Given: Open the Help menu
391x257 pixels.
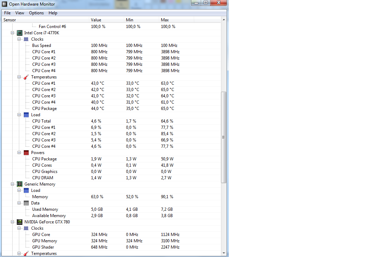Looking at the screenshot, I should tap(53, 13).
